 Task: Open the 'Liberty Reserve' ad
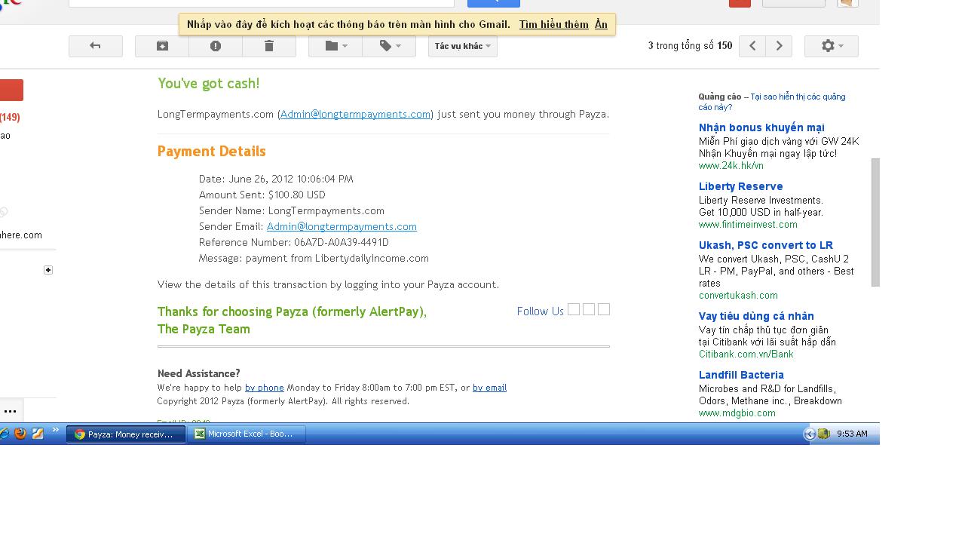coord(741,186)
